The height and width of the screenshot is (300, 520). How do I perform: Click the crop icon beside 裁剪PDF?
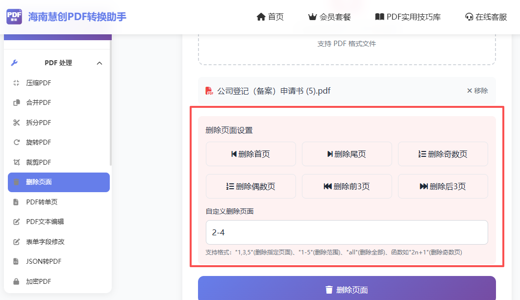coord(16,162)
